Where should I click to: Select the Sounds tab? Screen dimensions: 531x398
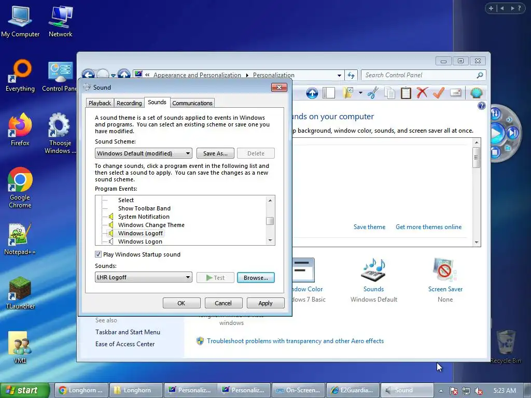click(x=157, y=102)
